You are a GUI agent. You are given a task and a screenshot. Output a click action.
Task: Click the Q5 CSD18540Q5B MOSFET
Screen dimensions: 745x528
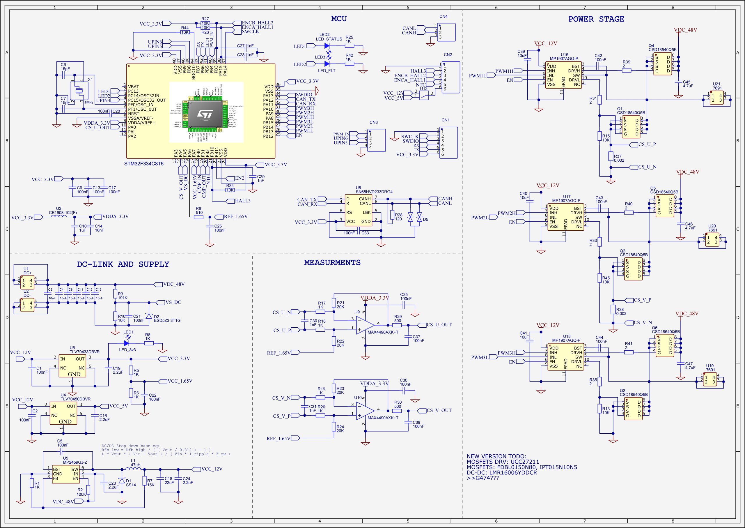[665, 206]
